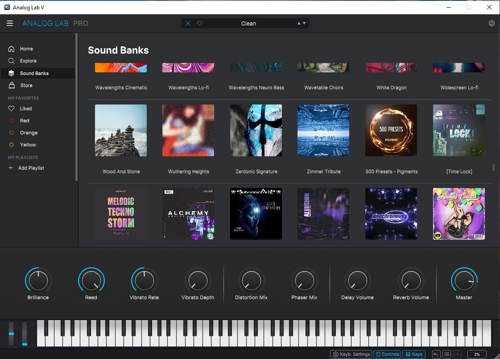Toggle the Controls panel
This screenshot has height=359, width=500.
pyautogui.click(x=388, y=354)
